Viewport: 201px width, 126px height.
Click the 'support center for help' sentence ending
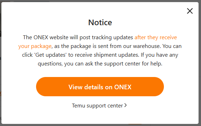click(x=133, y=64)
